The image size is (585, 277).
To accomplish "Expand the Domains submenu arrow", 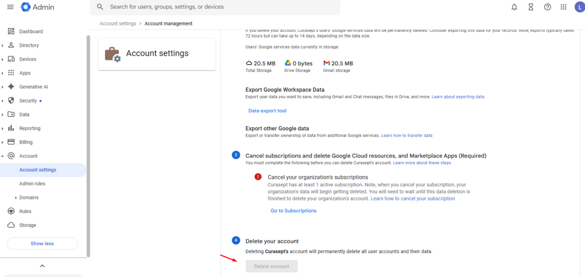I will click(15, 198).
